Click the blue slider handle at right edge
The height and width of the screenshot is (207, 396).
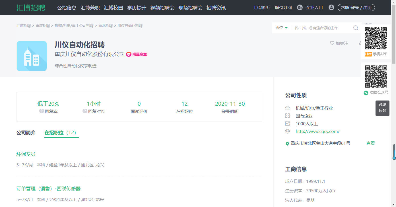(394, 152)
